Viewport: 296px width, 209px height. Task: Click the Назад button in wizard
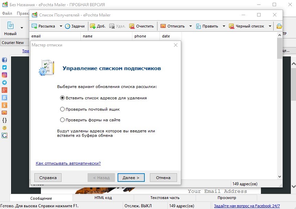(101, 178)
